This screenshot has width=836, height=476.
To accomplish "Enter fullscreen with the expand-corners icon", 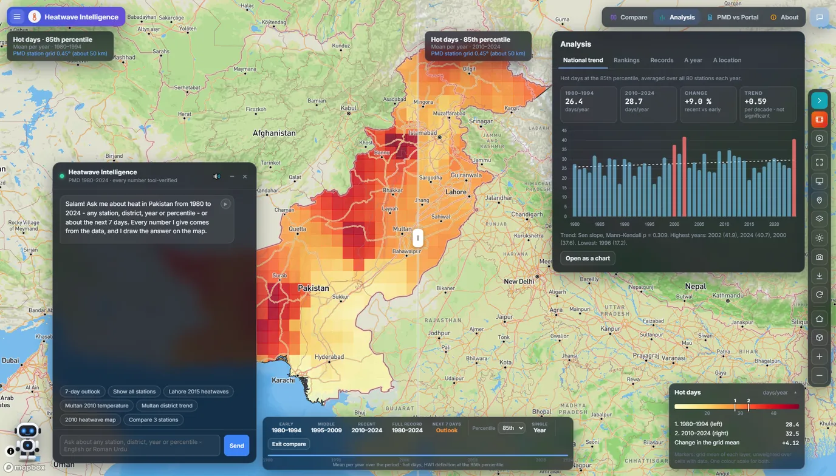I will click(x=819, y=162).
